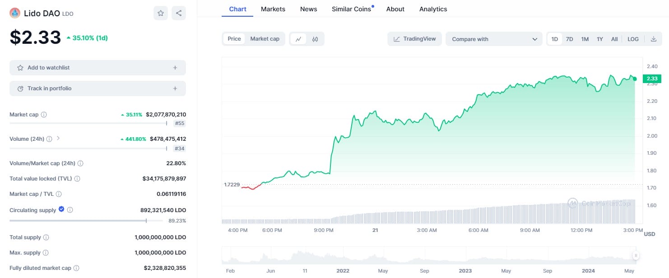Screen dimensions: 669x278
Task: Open the Compare with dropdown
Action: [494, 39]
